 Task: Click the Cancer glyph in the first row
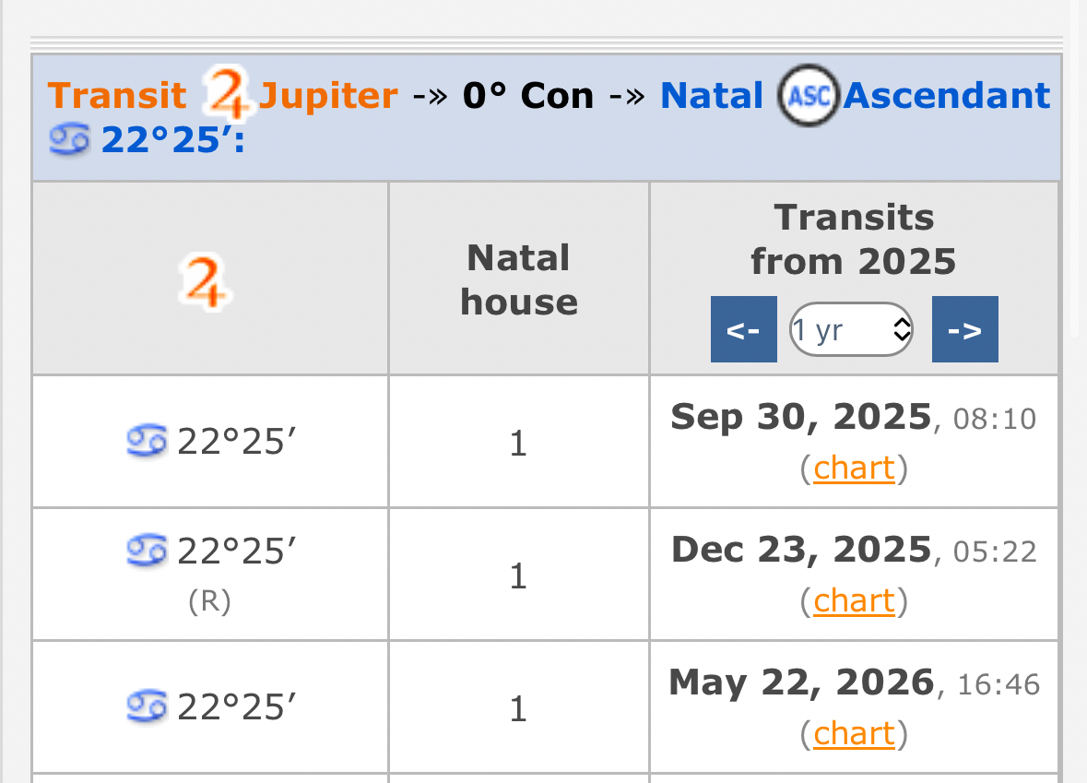pyautogui.click(x=147, y=442)
